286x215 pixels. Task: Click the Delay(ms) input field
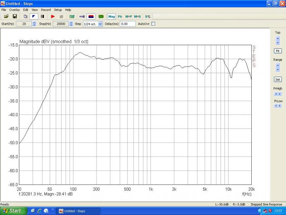128,24
